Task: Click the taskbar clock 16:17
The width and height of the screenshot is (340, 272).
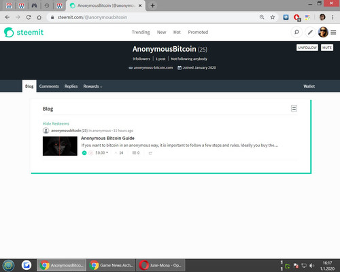Action: click(x=327, y=263)
